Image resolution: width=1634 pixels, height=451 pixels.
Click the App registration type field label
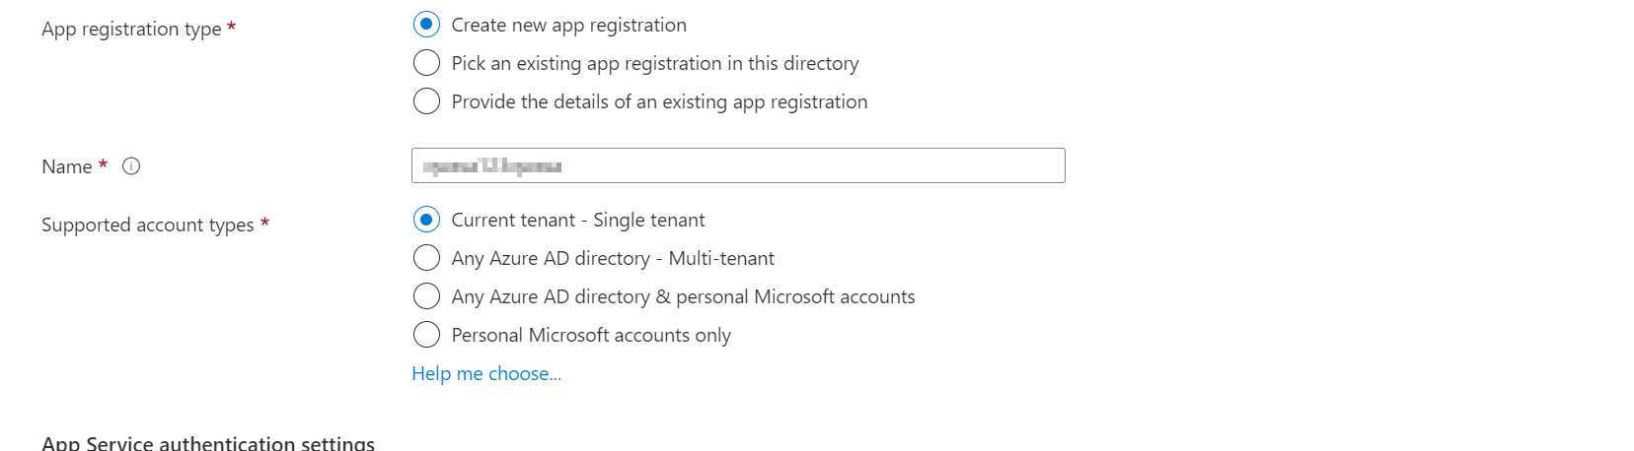pyautogui.click(x=131, y=29)
